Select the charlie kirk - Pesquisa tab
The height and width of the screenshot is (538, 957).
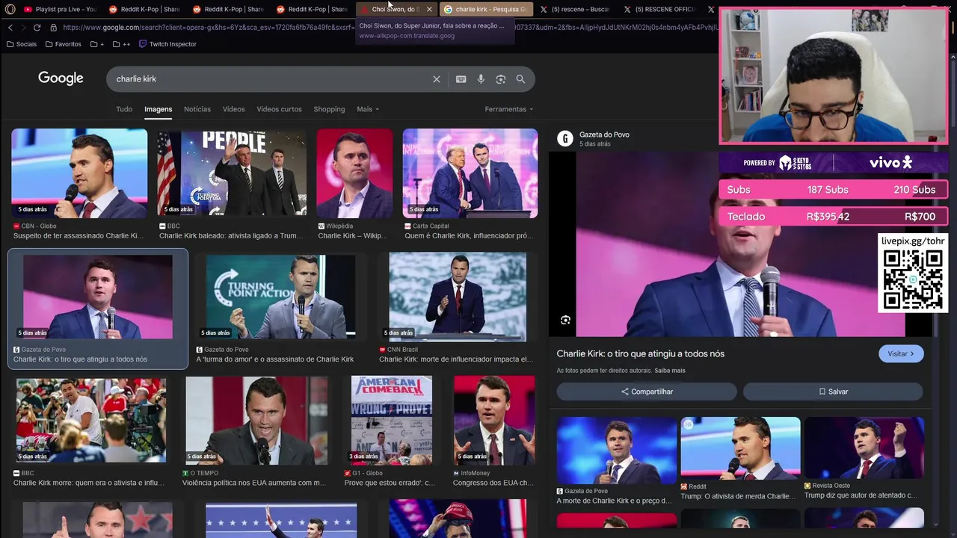[x=486, y=9]
